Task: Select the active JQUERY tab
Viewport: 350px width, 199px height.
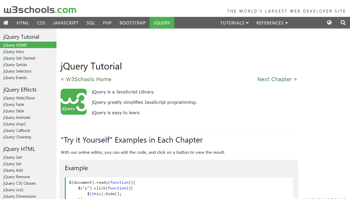Action: pyautogui.click(x=162, y=23)
